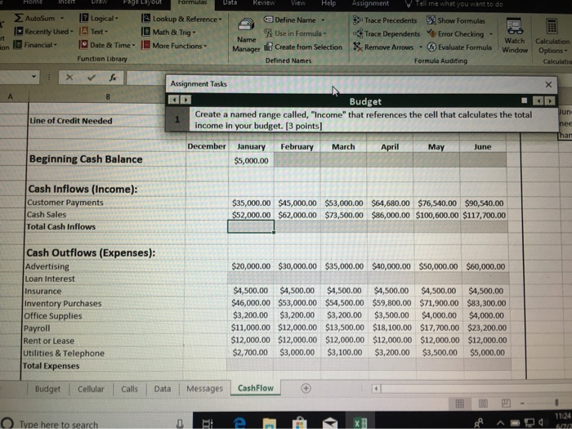Toggle Show Formulas
The height and width of the screenshot is (429, 572).
click(456, 20)
